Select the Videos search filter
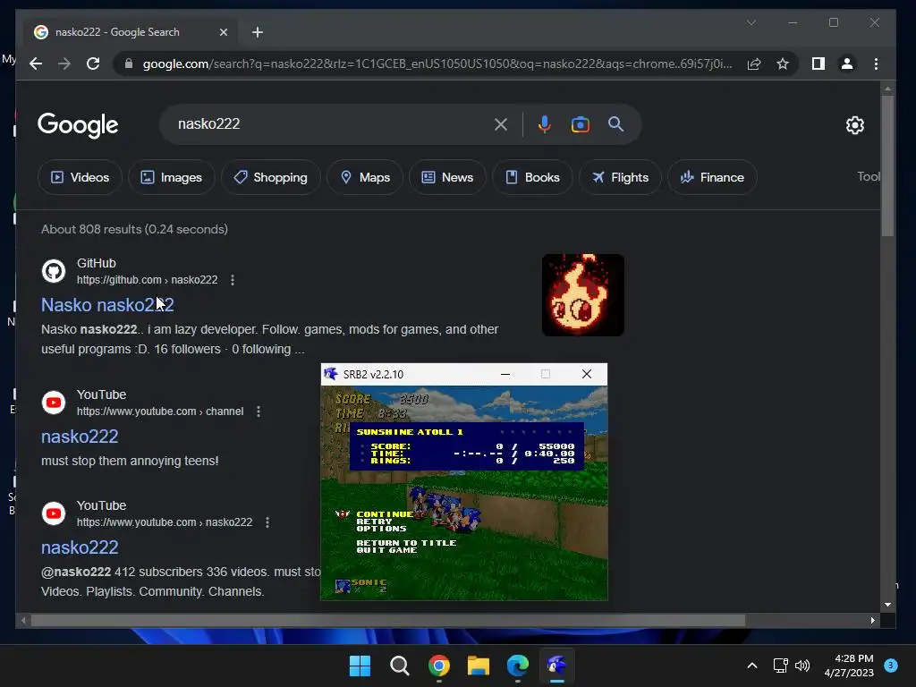The image size is (916, 687). coord(80,177)
